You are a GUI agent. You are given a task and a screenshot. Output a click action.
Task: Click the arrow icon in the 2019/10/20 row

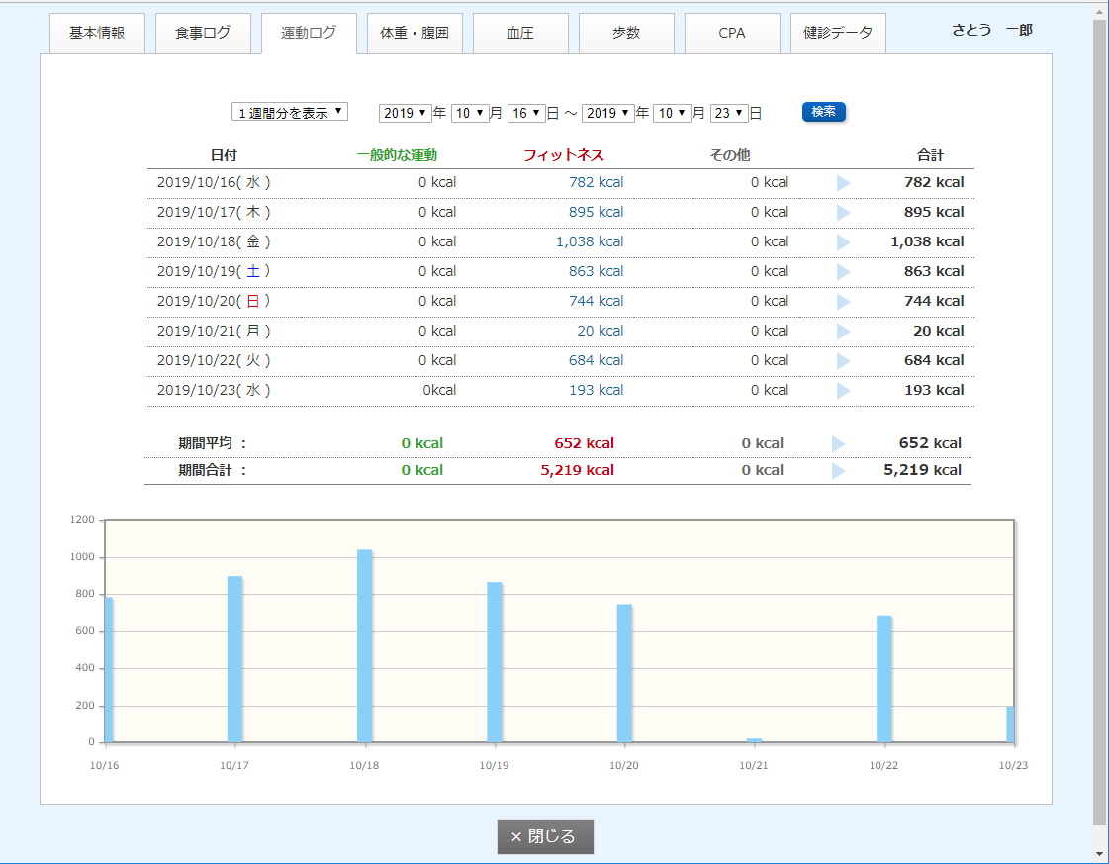pos(843,302)
